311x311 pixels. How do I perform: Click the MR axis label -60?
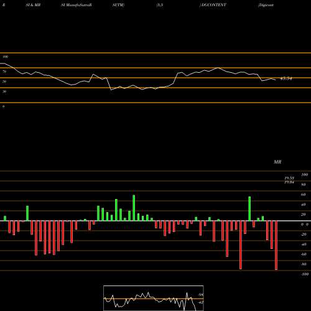pyautogui.click(x=304, y=254)
